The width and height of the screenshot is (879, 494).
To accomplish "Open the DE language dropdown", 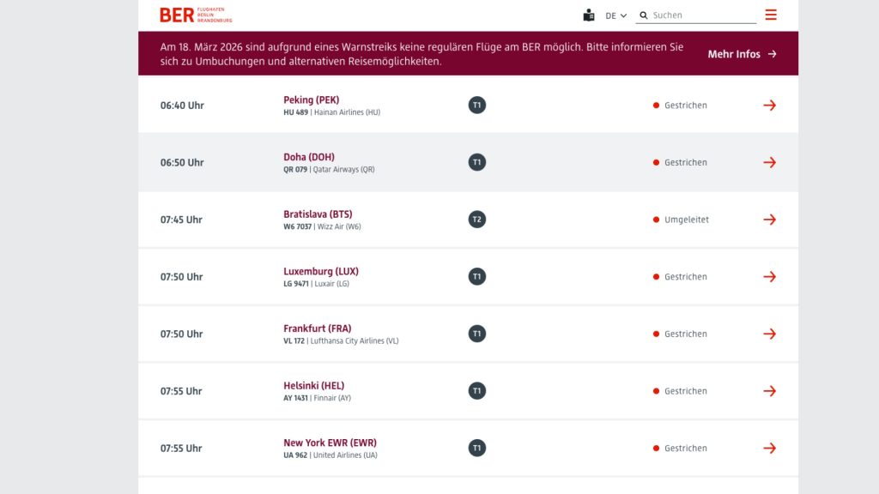I will coord(615,15).
